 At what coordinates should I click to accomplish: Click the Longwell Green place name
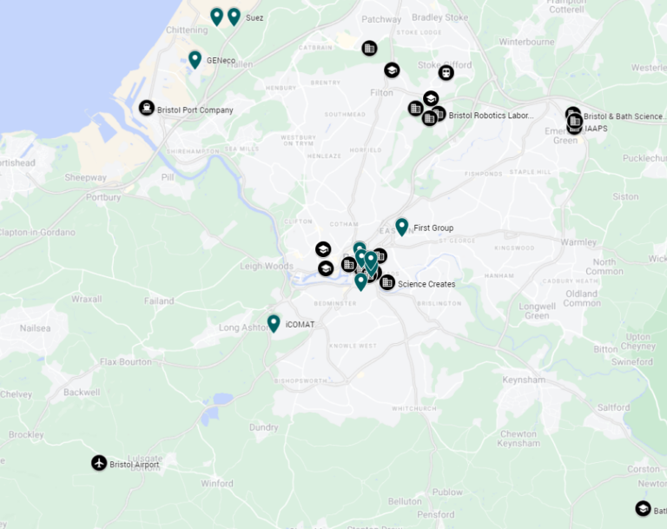coord(538,311)
